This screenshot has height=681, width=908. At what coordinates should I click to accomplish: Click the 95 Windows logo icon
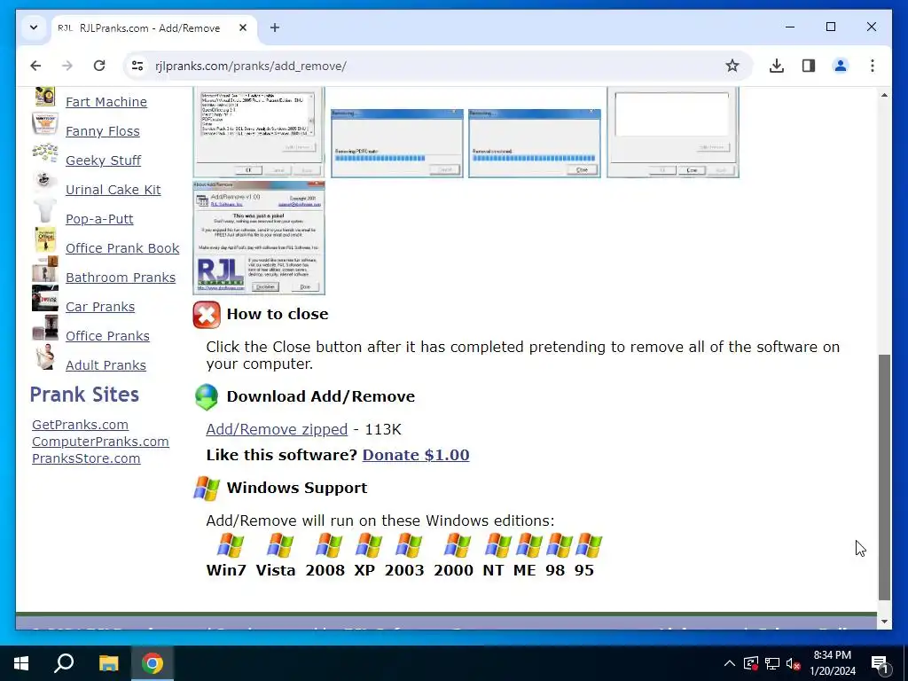(589, 545)
